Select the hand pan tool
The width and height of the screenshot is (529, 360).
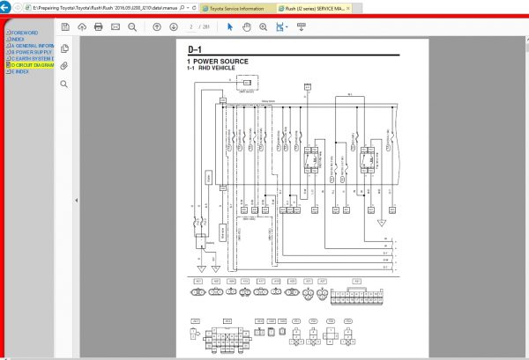(x=247, y=27)
